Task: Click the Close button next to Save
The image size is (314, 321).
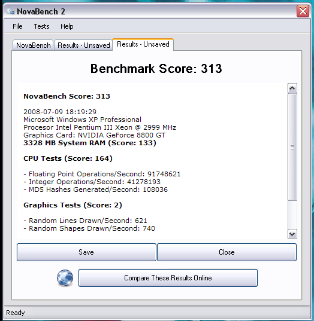Action: tap(227, 252)
